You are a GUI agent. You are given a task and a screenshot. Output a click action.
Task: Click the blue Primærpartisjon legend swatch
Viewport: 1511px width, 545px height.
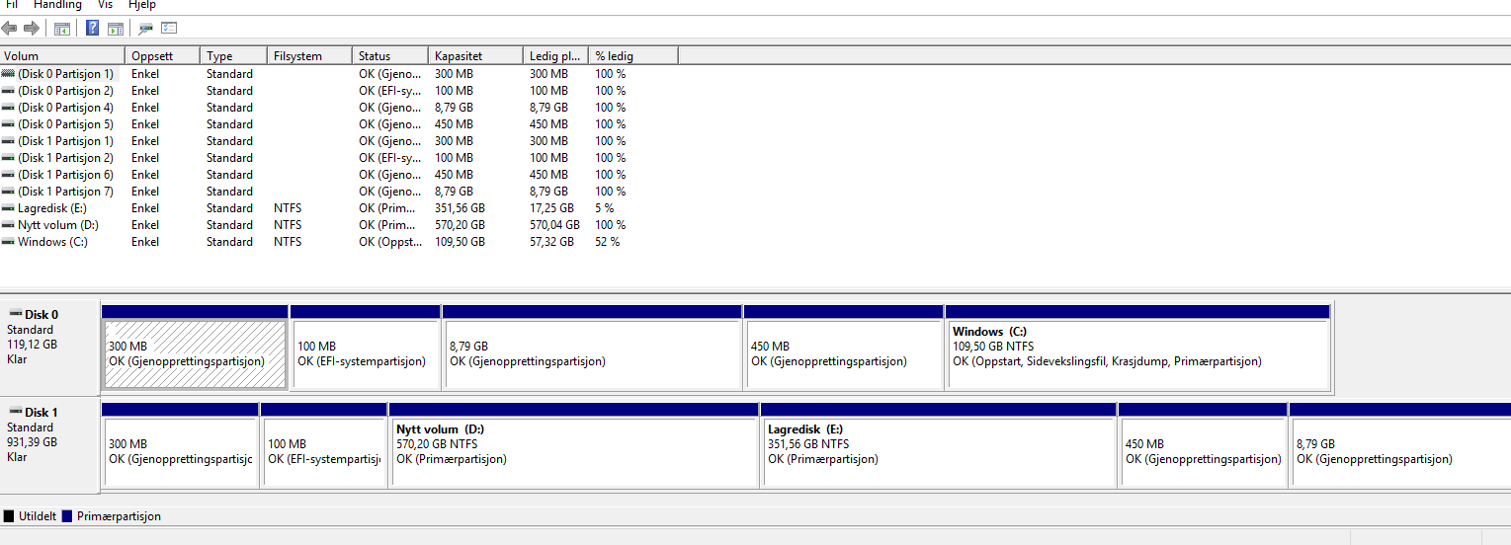click(67, 516)
